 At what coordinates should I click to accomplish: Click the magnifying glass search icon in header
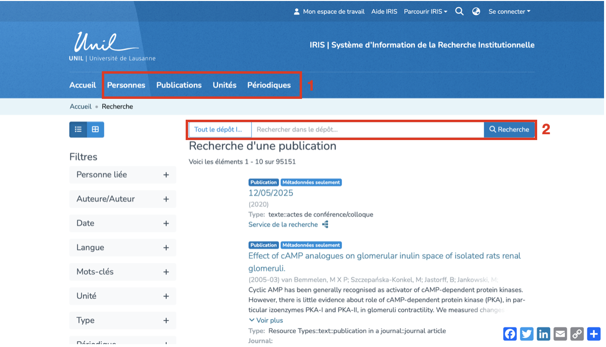(459, 12)
